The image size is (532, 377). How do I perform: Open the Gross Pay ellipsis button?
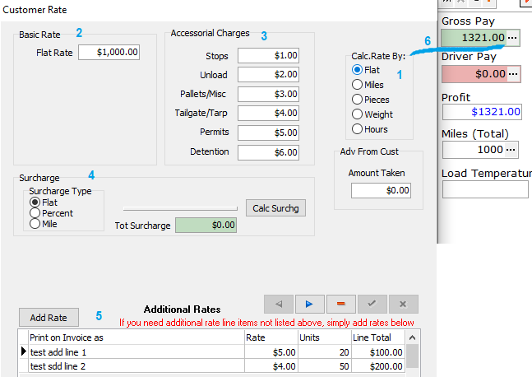pyautogui.click(x=513, y=38)
